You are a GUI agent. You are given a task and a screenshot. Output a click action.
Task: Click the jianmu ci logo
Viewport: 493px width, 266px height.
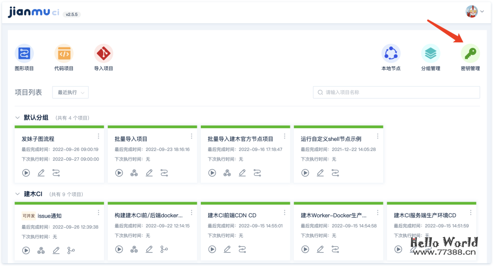pyautogui.click(x=33, y=12)
